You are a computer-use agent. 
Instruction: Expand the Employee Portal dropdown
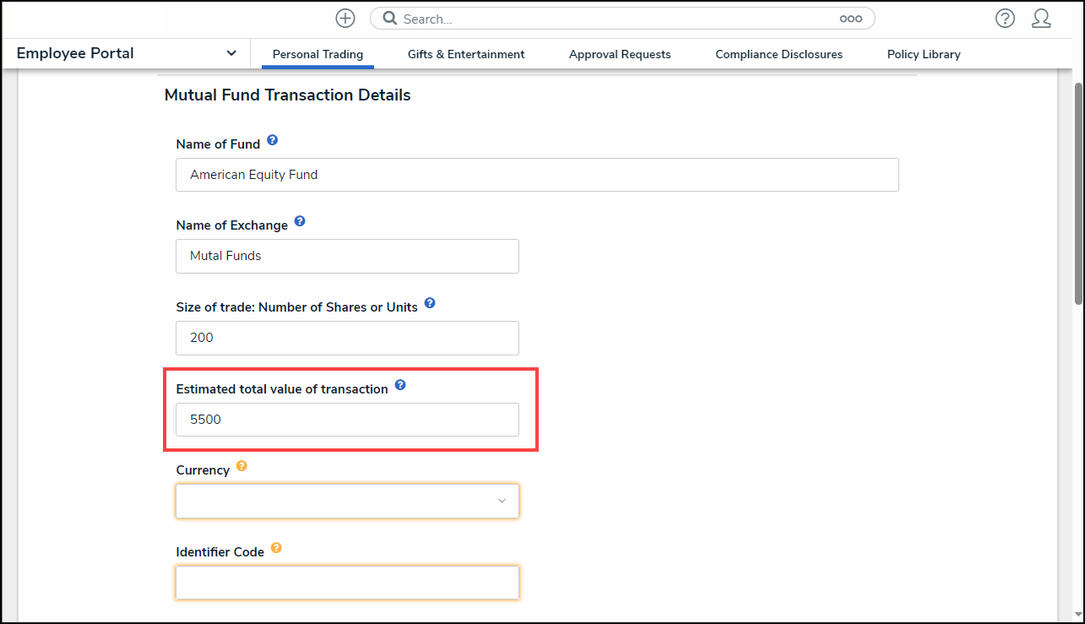click(x=231, y=53)
